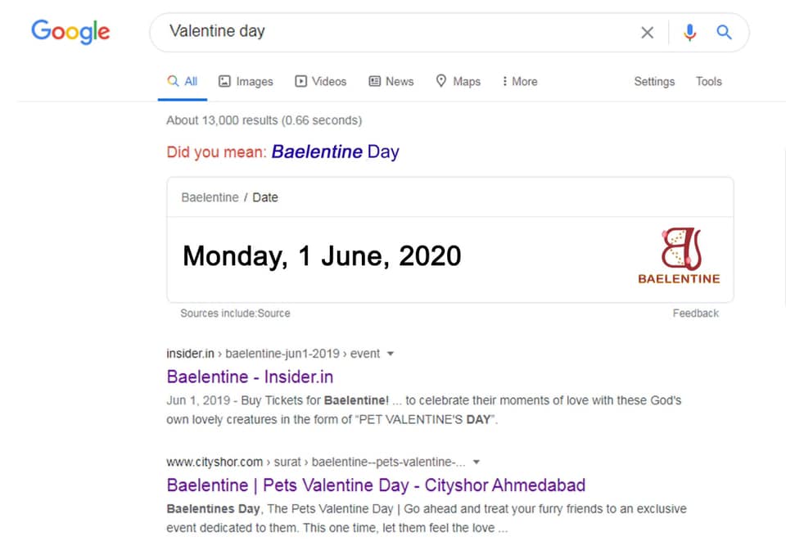Click the Maps tab pin icon
This screenshot has width=786, height=555.
pos(441,81)
